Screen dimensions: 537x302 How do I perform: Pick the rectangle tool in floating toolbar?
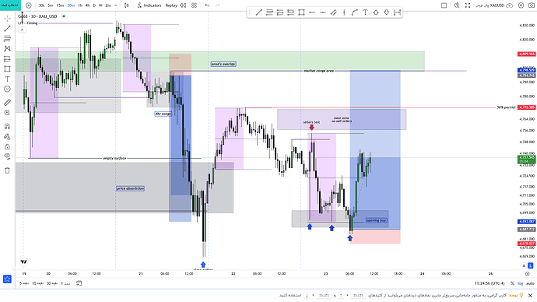(x=301, y=12)
